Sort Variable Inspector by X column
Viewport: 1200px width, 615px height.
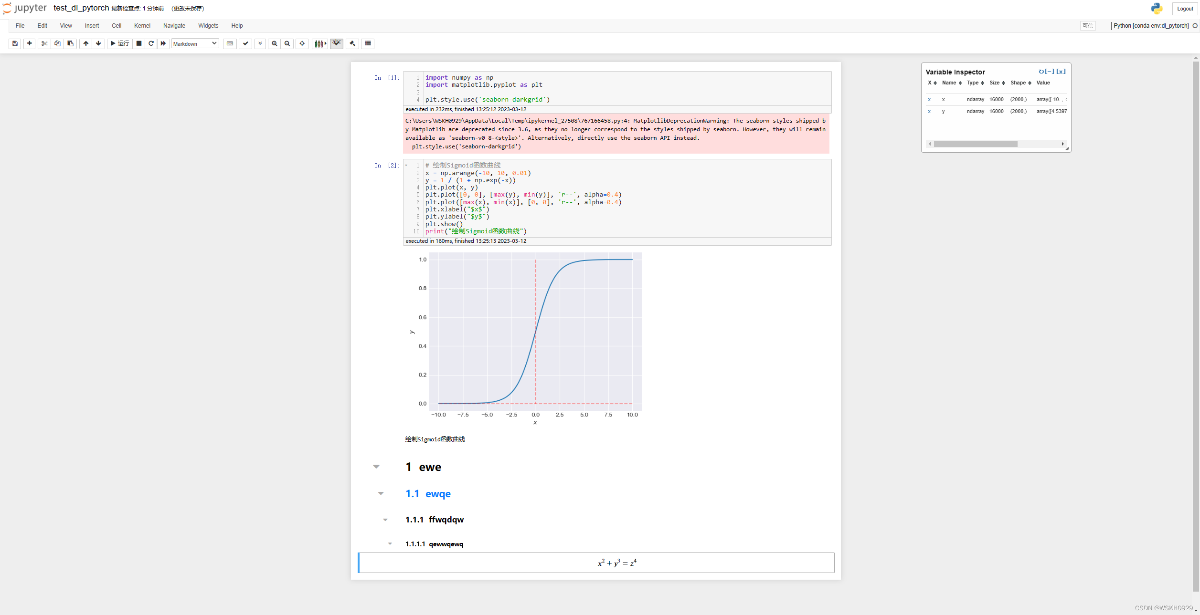(x=932, y=83)
